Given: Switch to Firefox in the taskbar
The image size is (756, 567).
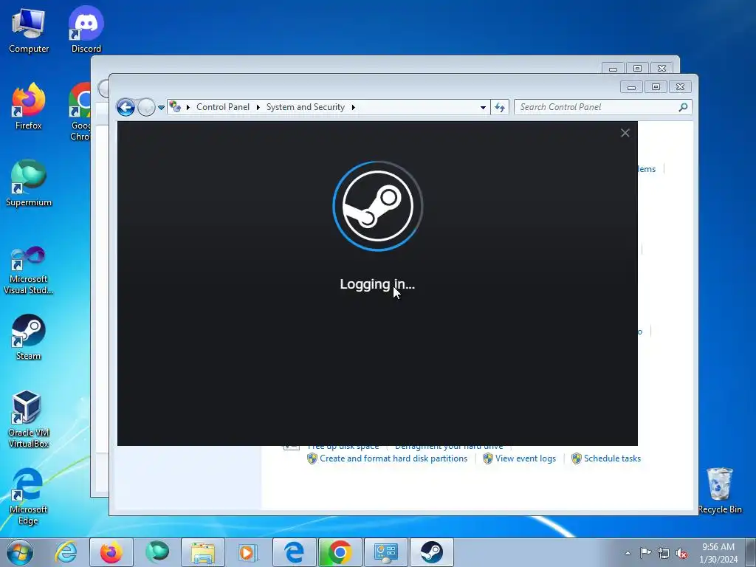Looking at the screenshot, I should [x=111, y=552].
